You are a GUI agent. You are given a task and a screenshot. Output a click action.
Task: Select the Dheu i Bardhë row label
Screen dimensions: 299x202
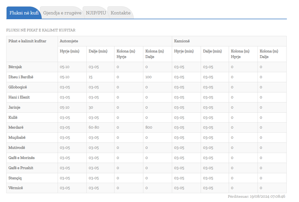click(21, 77)
